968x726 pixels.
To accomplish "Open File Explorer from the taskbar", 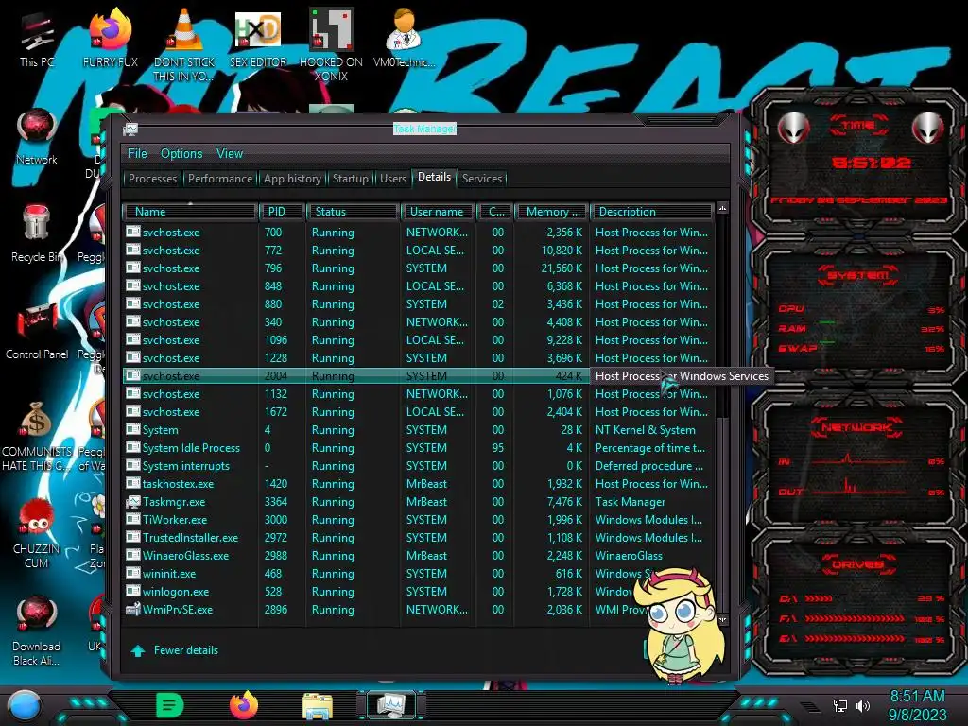I will click(318, 706).
